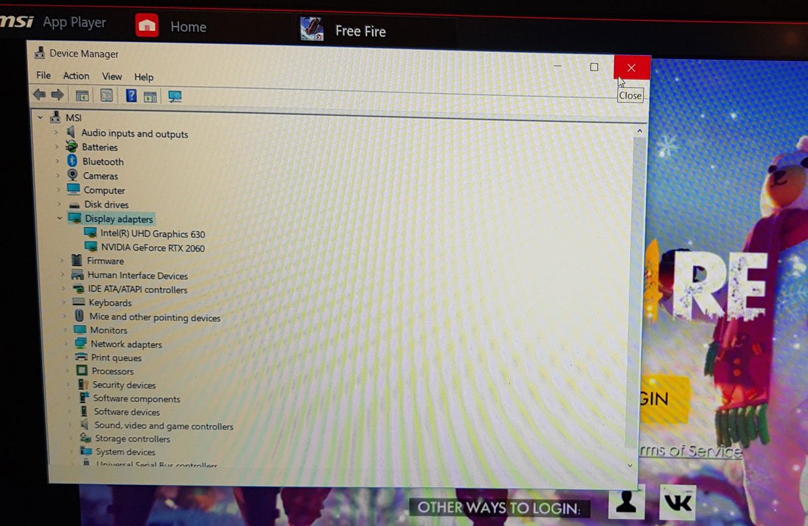Open the View menu
808x526 pixels.
[x=112, y=77]
